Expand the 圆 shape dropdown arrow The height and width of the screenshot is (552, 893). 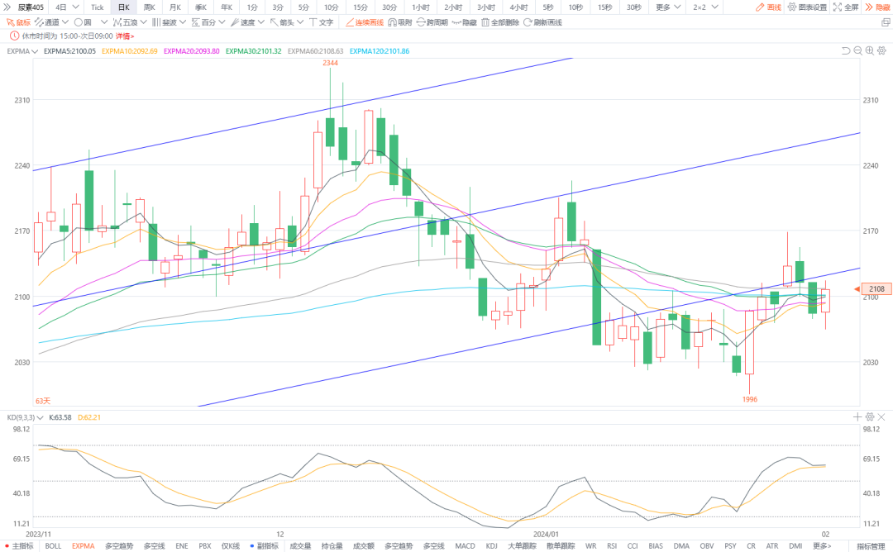click(x=104, y=22)
